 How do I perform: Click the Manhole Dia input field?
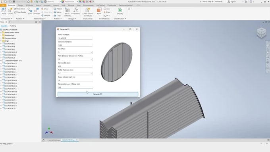point(75,66)
